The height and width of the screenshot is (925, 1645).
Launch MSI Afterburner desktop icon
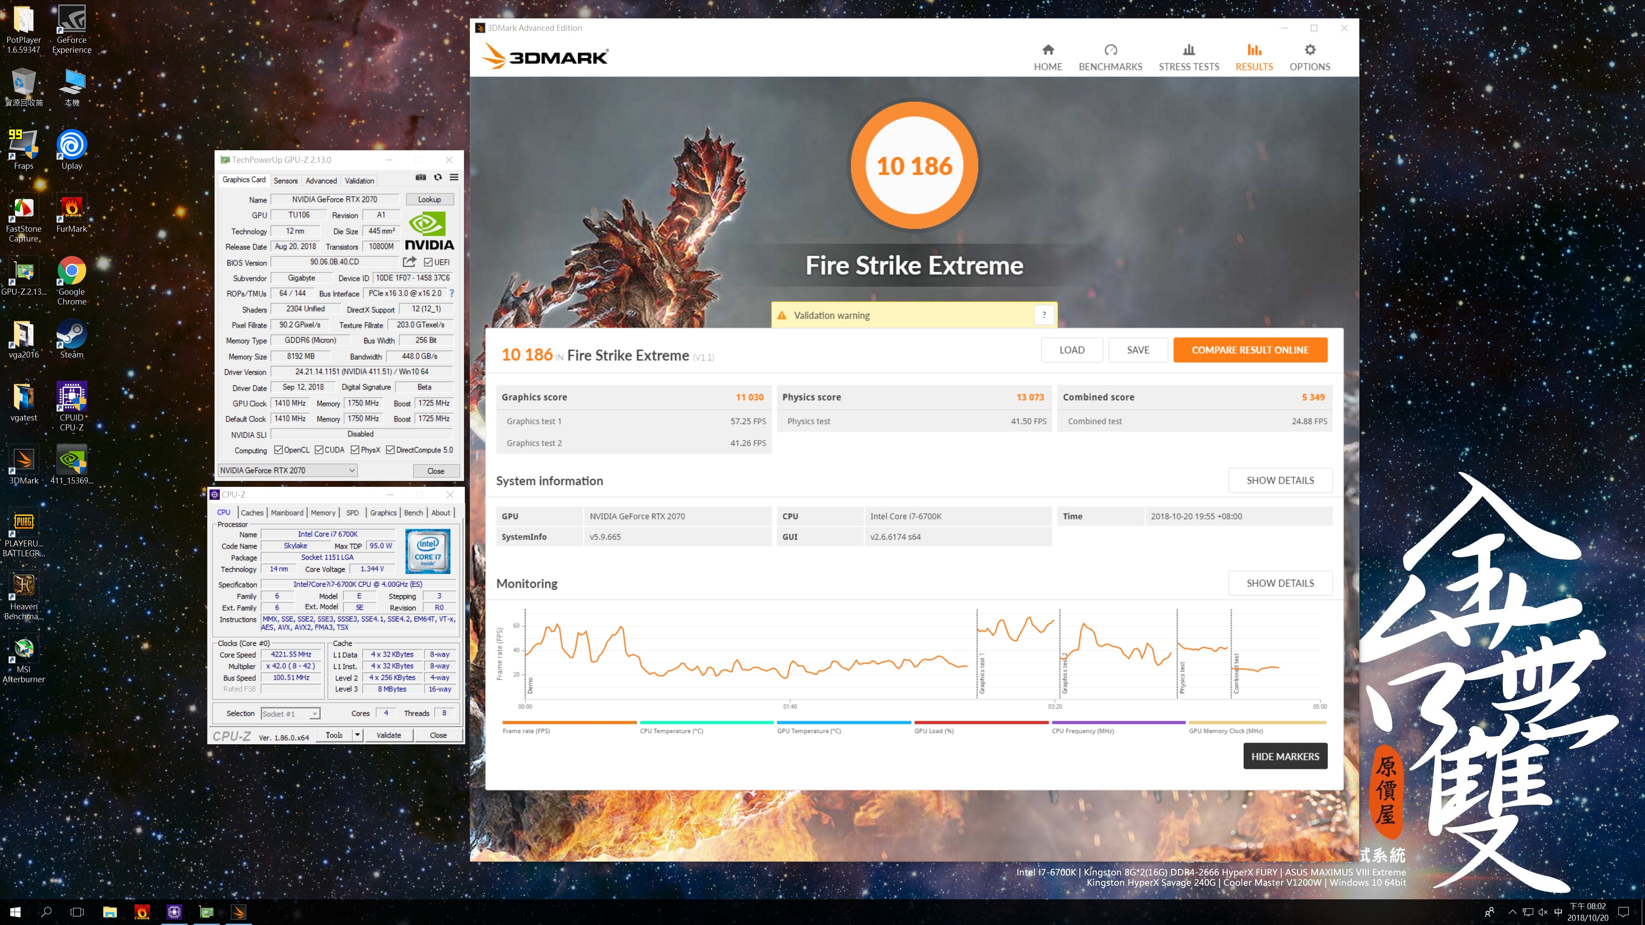click(24, 658)
